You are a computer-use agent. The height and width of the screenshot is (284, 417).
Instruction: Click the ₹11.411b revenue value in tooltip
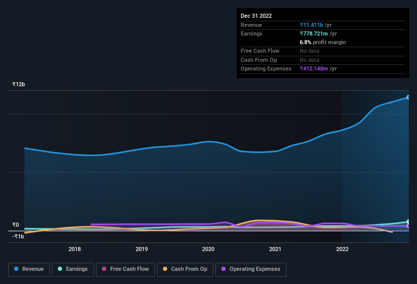point(311,25)
